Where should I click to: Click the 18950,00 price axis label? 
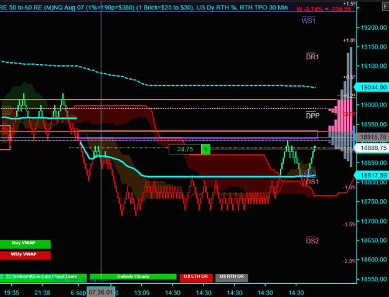click(x=373, y=124)
